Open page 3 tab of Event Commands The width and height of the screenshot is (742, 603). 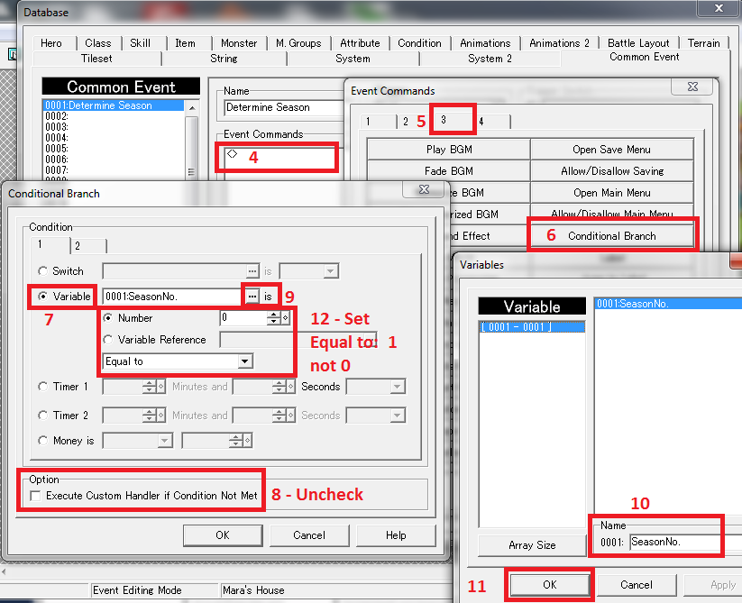point(444,119)
